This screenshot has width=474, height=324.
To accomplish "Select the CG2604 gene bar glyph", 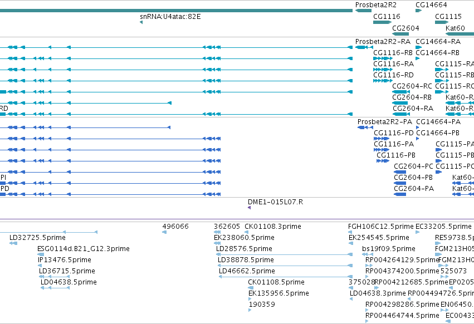I will coord(400,34).
